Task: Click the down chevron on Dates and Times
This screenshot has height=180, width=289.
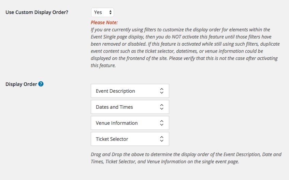Action: [162, 109]
